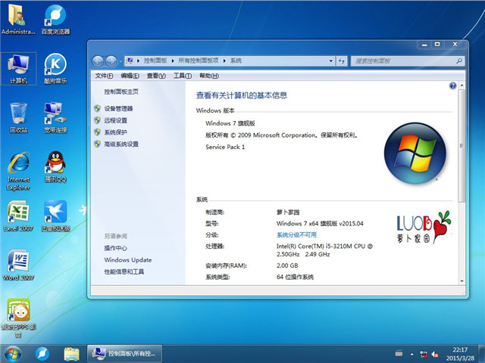Go back with the navigation back arrow
This screenshot has height=363, width=485.
click(x=98, y=61)
